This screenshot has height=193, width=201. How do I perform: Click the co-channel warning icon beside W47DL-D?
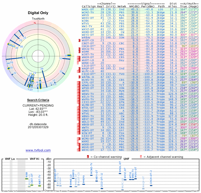[x=79, y=77]
